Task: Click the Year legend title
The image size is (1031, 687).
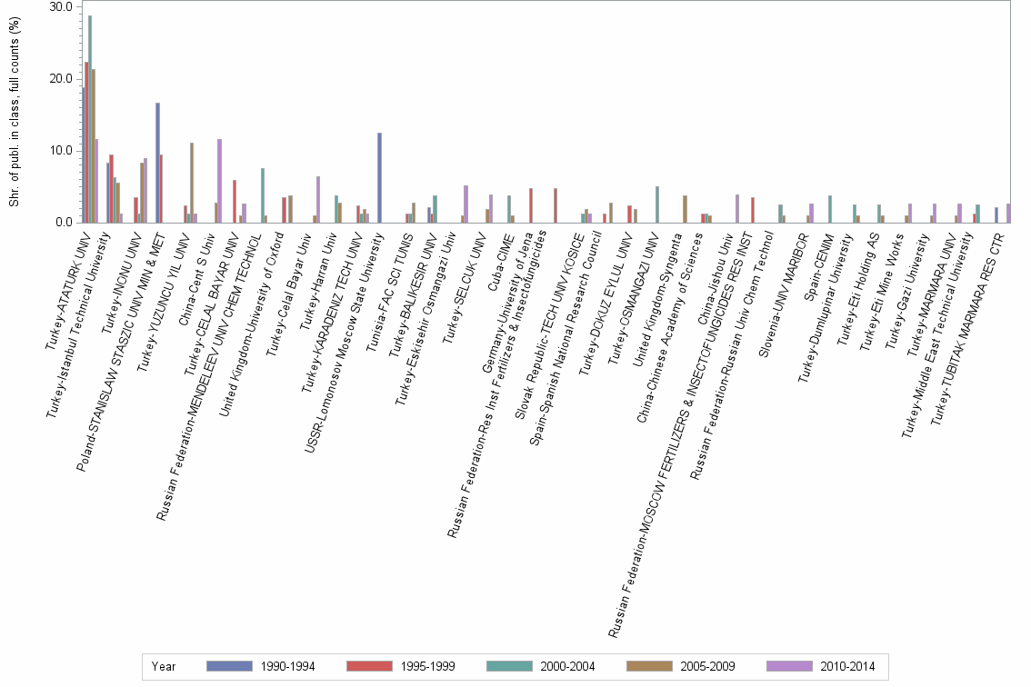Action: coord(164,666)
